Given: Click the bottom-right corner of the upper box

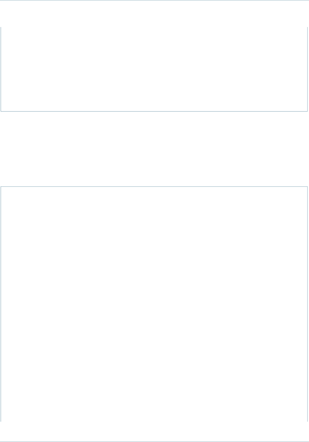Looking at the screenshot, I should [x=307, y=111].
